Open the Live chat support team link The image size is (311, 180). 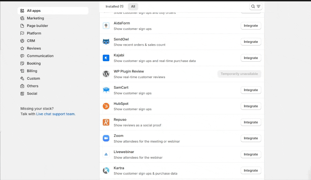click(55, 114)
